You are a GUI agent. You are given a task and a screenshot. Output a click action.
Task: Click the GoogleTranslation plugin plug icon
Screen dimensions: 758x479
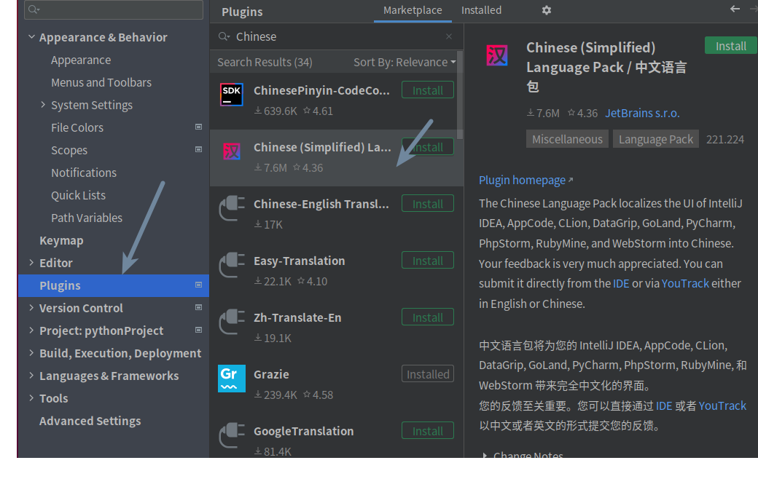click(232, 435)
